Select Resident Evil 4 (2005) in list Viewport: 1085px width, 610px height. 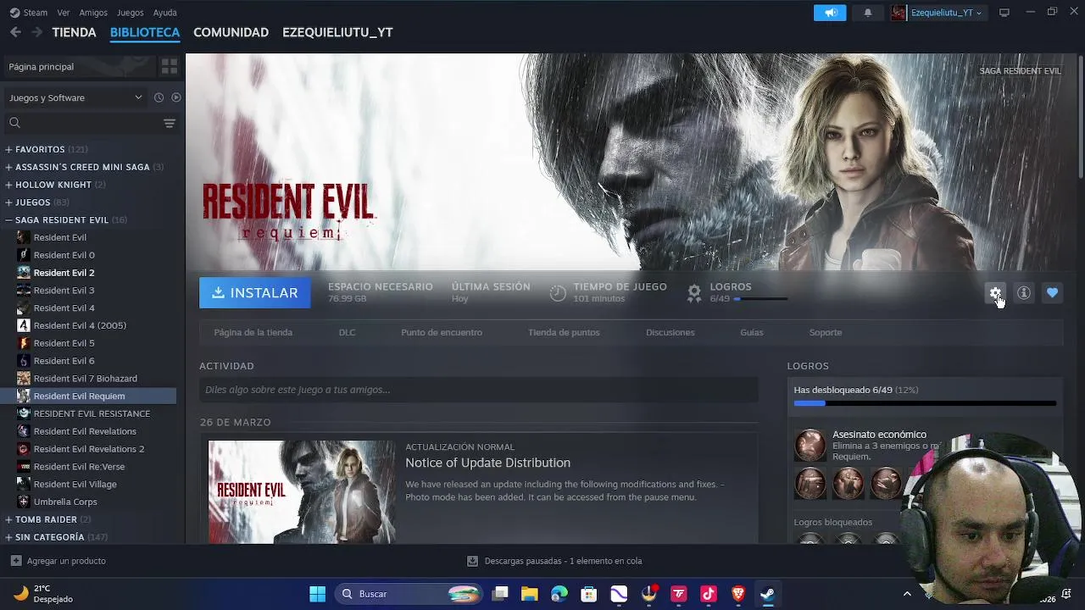point(80,325)
